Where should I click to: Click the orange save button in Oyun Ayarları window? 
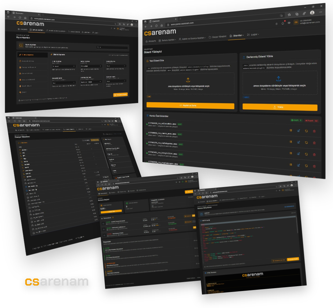click(x=120, y=95)
